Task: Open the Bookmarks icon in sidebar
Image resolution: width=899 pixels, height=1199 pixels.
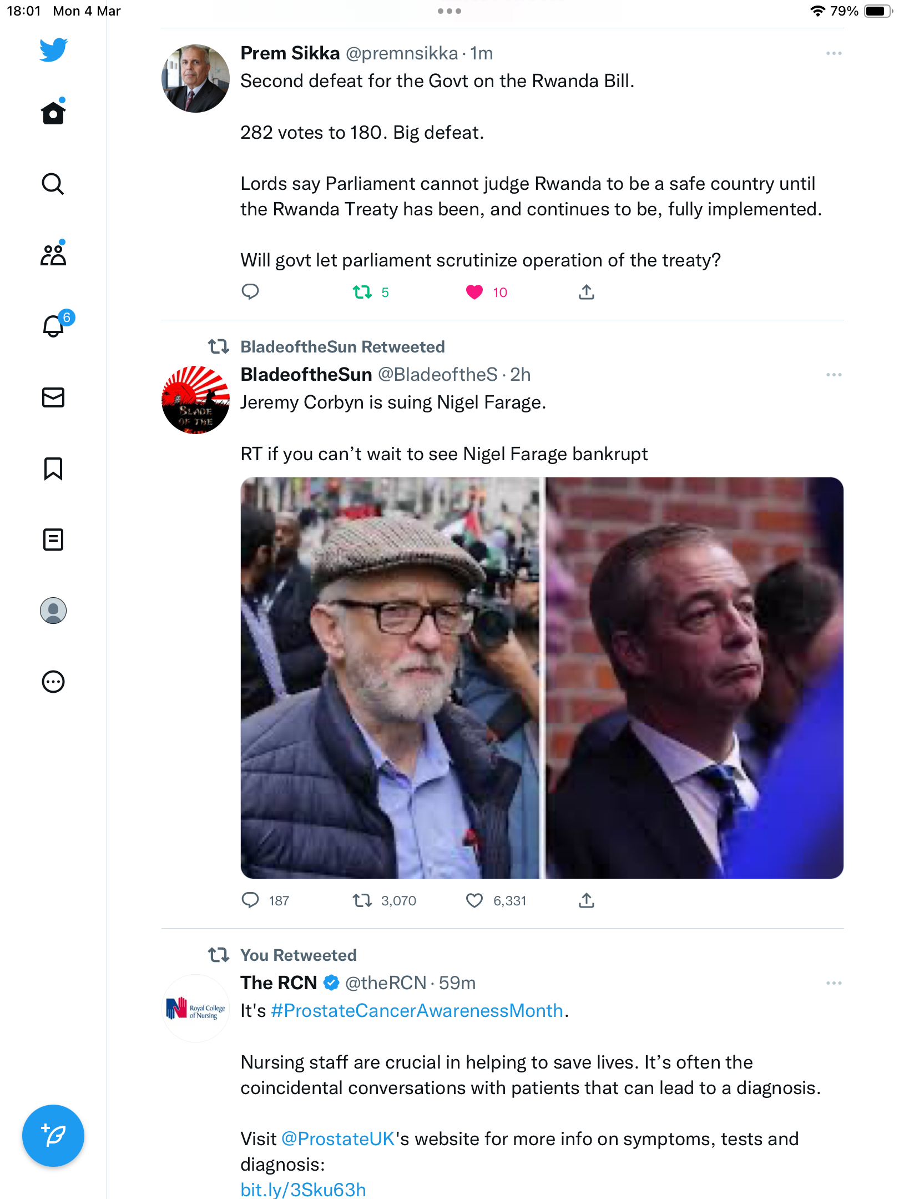Action: pos(53,468)
